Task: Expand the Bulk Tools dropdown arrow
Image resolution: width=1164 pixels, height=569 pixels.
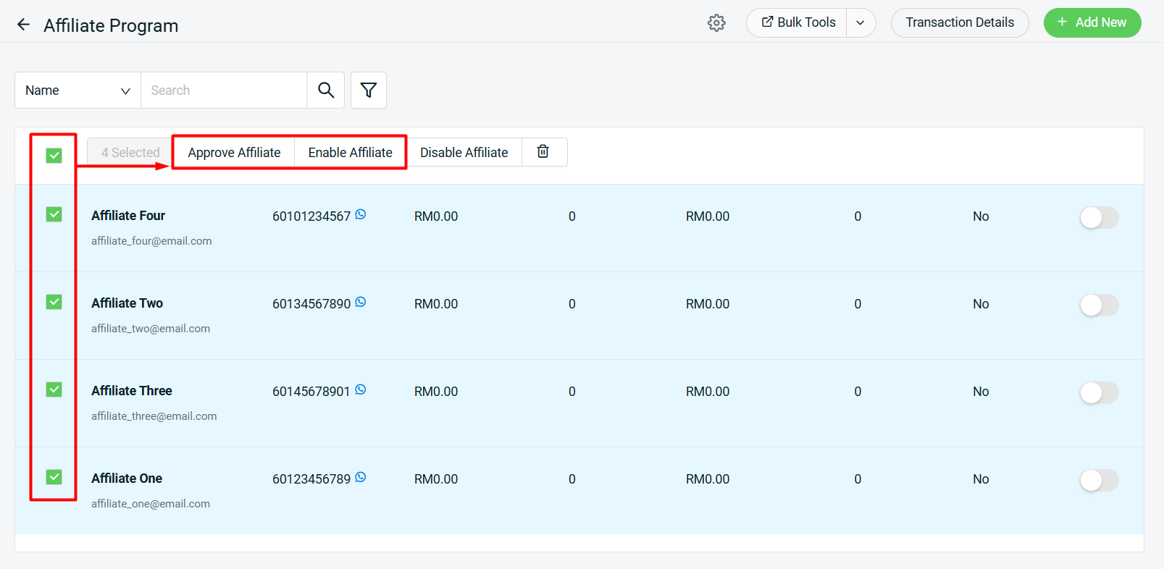Action: 861,23
